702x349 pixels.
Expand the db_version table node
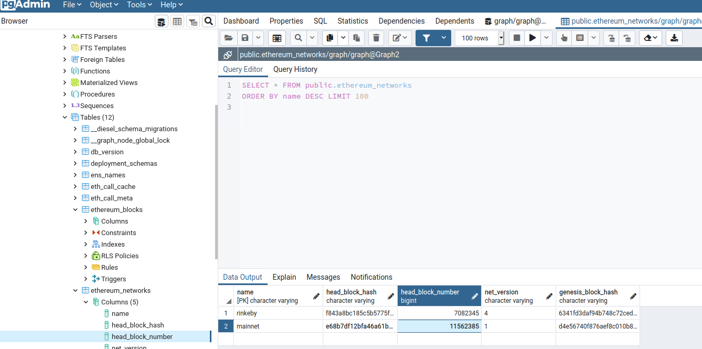click(x=76, y=152)
